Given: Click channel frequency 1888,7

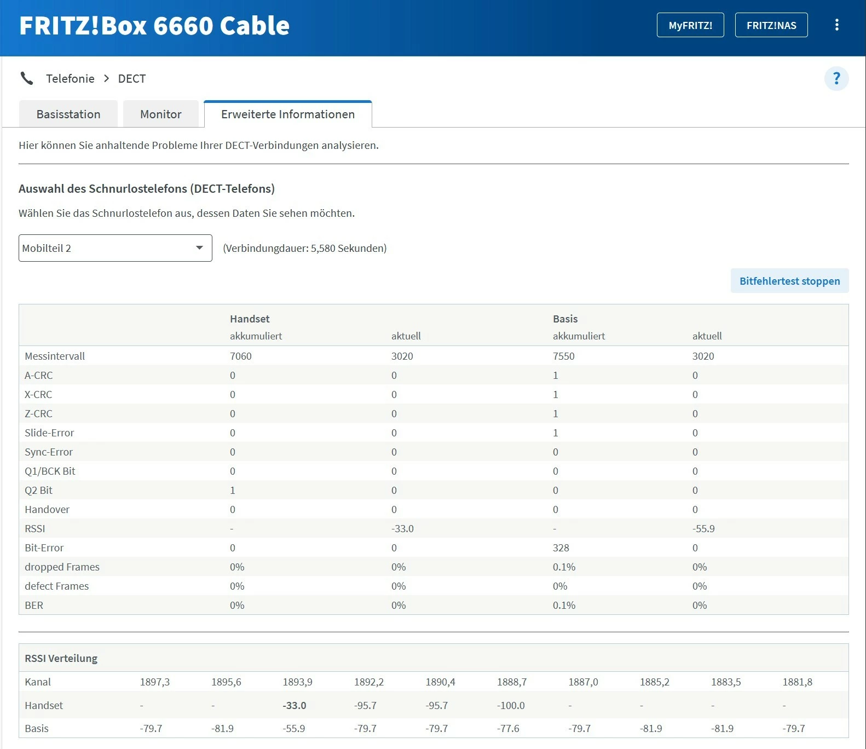Looking at the screenshot, I should pyautogui.click(x=512, y=682).
